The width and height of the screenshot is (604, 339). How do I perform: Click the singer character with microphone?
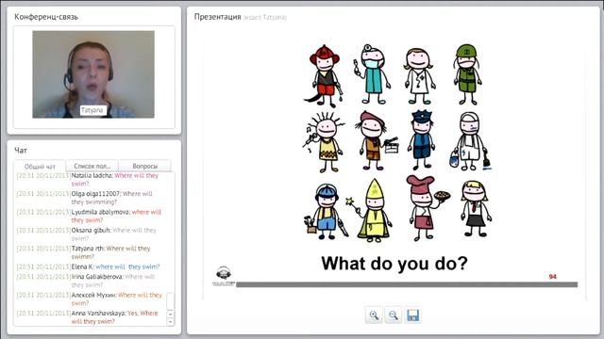tap(325, 142)
